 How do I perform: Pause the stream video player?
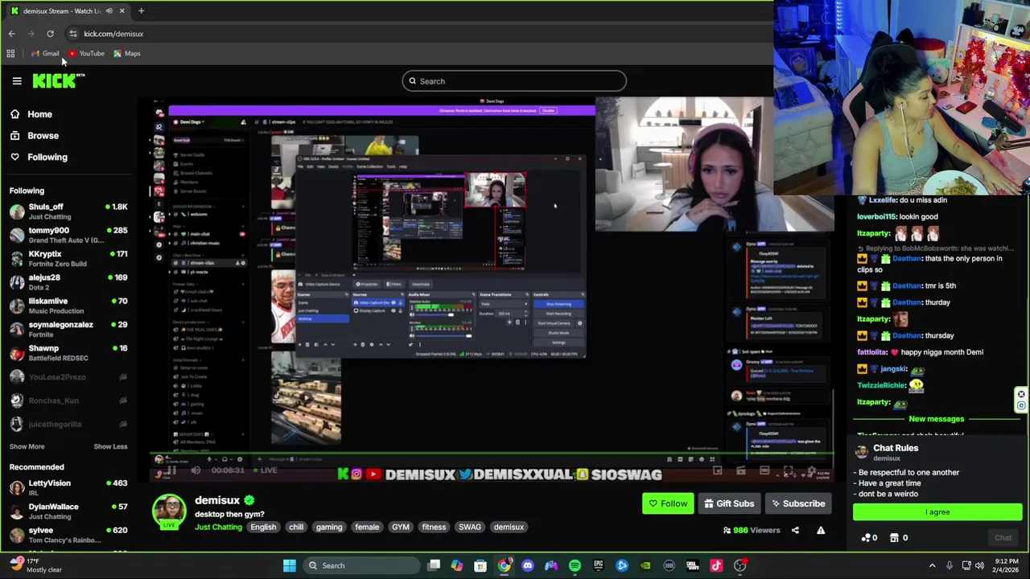(x=171, y=470)
